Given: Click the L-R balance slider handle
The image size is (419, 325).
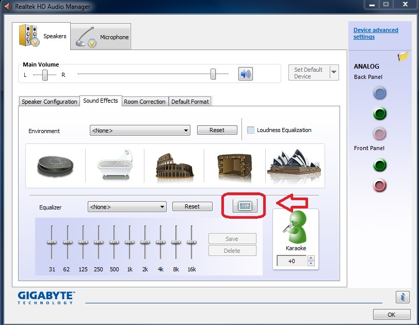Looking at the screenshot, I should point(45,75).
